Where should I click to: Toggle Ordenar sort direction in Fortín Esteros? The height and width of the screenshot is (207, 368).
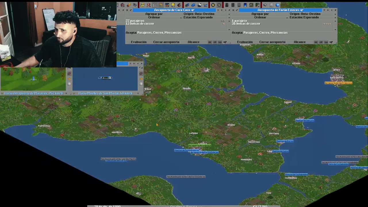(x=260, y=17)
